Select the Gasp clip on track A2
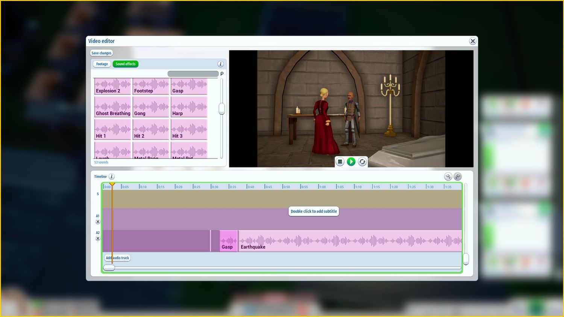564x317 pixels. pos(228,241)
